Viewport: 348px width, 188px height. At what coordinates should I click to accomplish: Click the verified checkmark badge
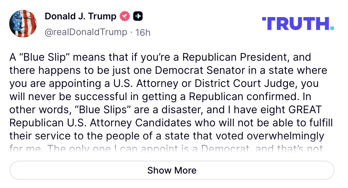pyautogui.click(x=125, y=16)
